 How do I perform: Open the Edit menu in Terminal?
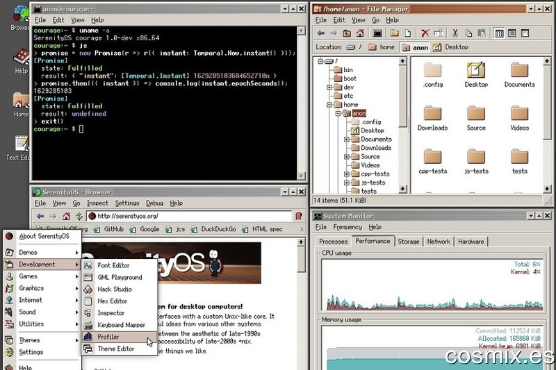pyautogui.click(x=58, y=20)
